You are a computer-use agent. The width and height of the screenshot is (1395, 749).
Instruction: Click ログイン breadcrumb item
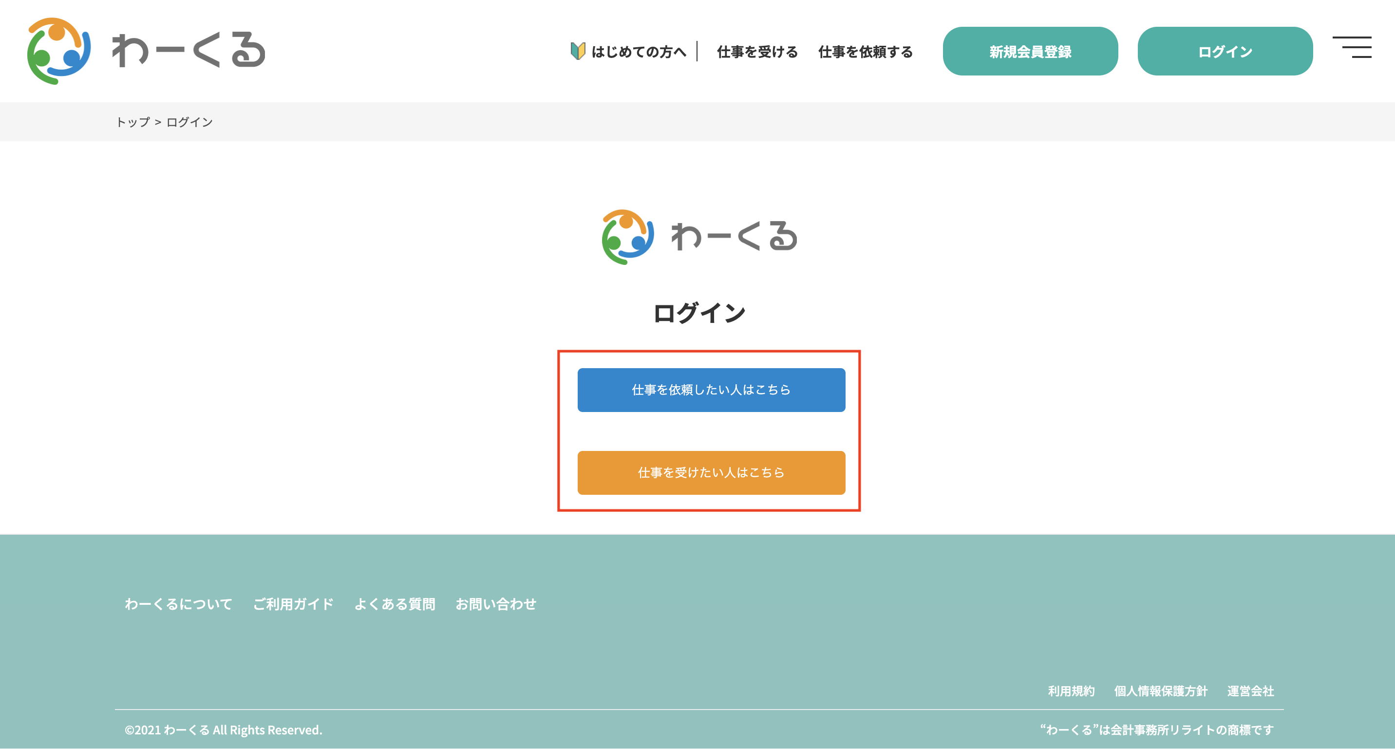189,122
